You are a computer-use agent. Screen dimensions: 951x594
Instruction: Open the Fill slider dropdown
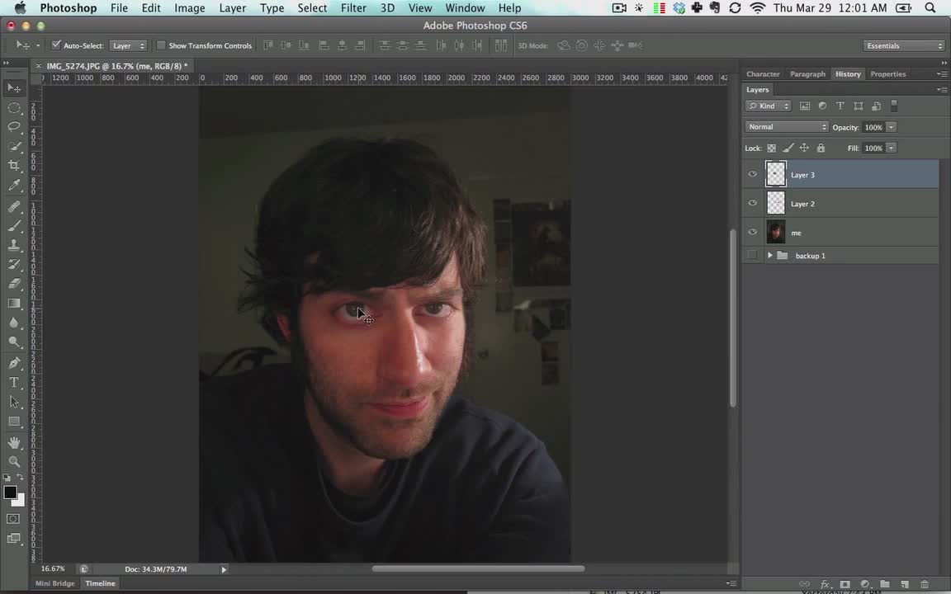coord(891,148)
